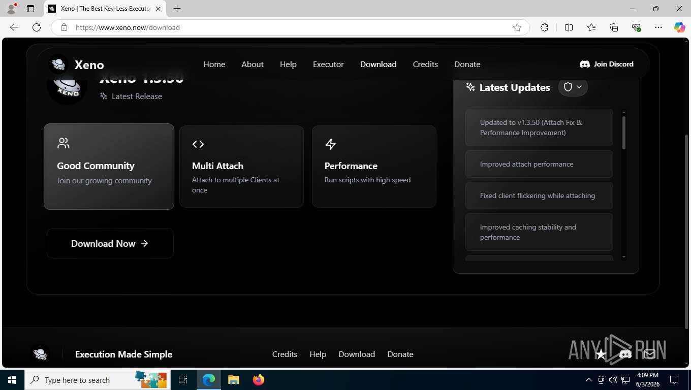The height and width of the screenshot is (390, 691).
Task: Open the Favorites list
Action: 591,27
